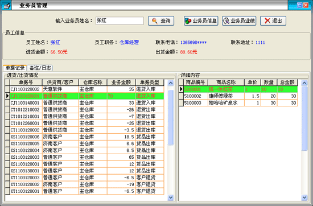Click 进货金额 value 66.50元
The height and width of the screenshot is (206, 313).
[x=59, y=52]
